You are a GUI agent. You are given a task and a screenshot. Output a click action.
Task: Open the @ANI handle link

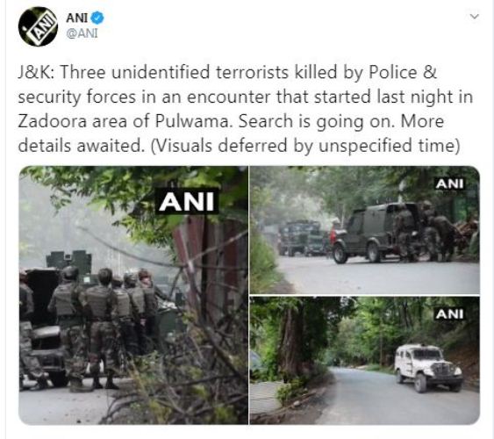pos(82,33)
